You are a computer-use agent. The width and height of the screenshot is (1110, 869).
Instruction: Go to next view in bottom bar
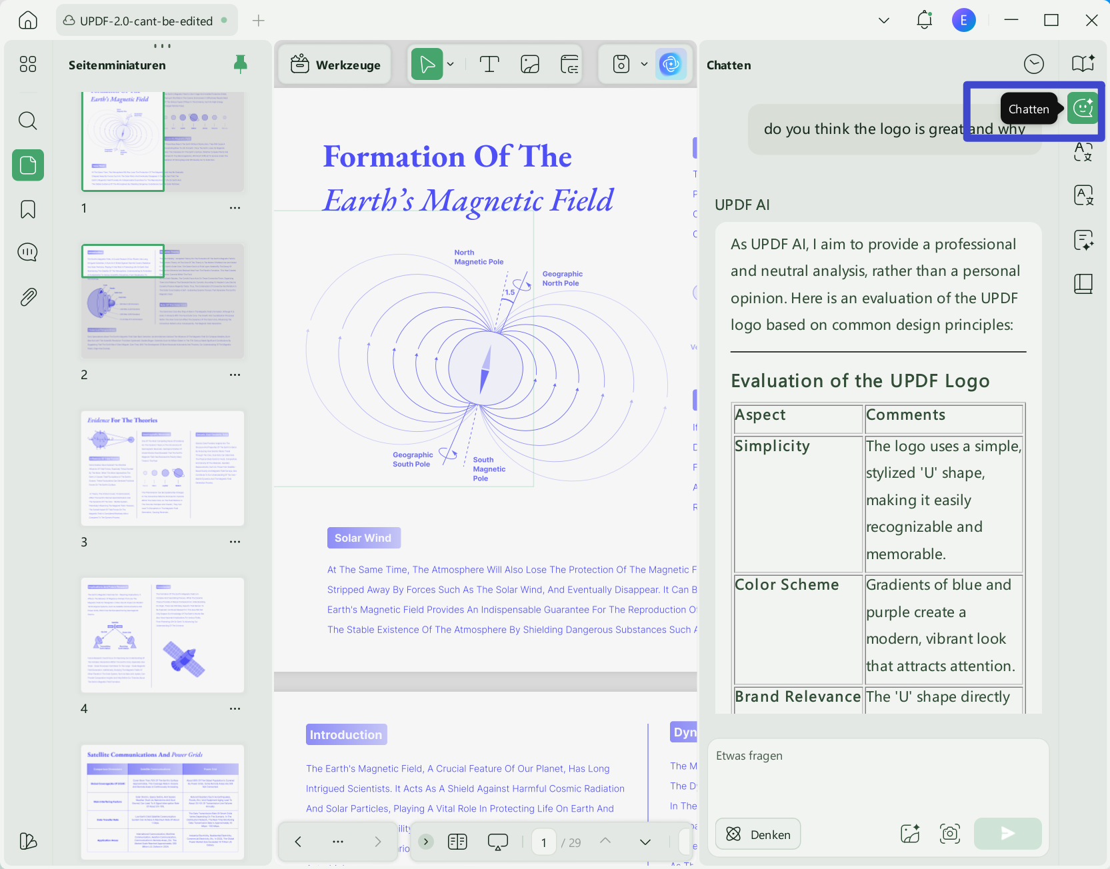click(x=377, y=842)
